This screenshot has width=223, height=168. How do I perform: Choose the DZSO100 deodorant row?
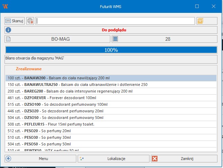click(111, 104)
